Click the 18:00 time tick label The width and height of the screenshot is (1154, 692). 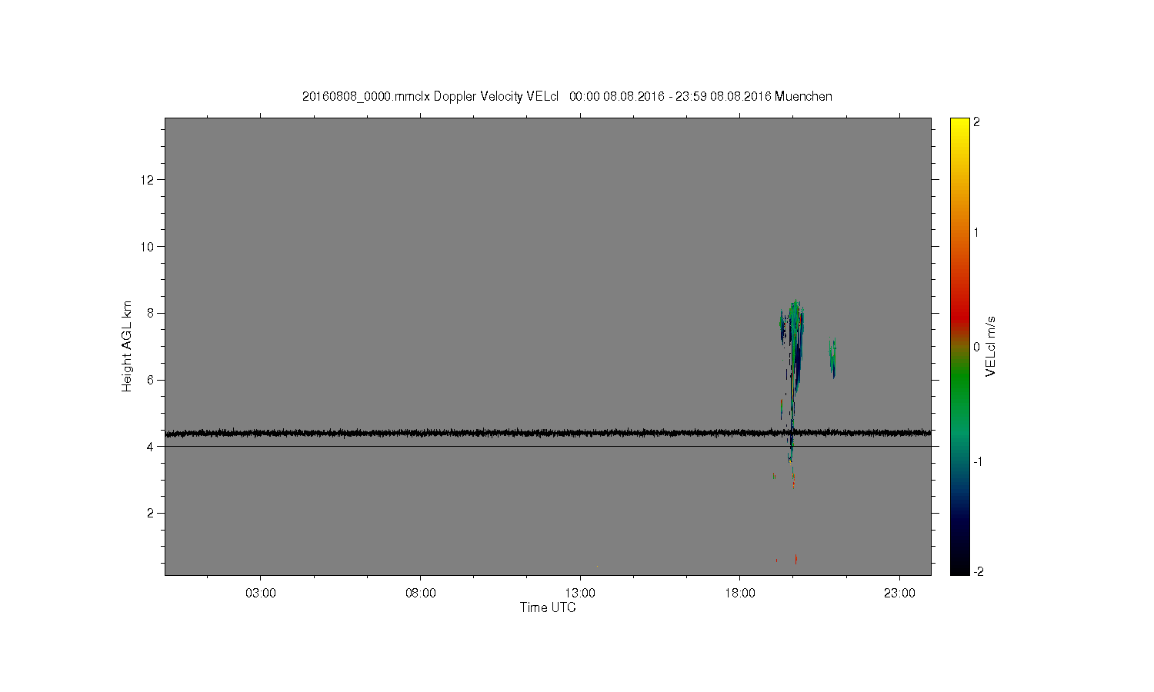pyautogui.click(x=740, y=594)
